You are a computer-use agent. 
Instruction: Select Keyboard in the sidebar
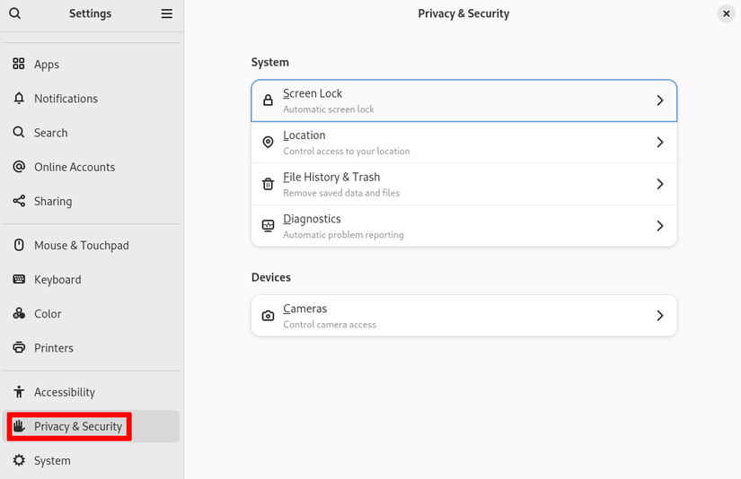tap(57, 280)
